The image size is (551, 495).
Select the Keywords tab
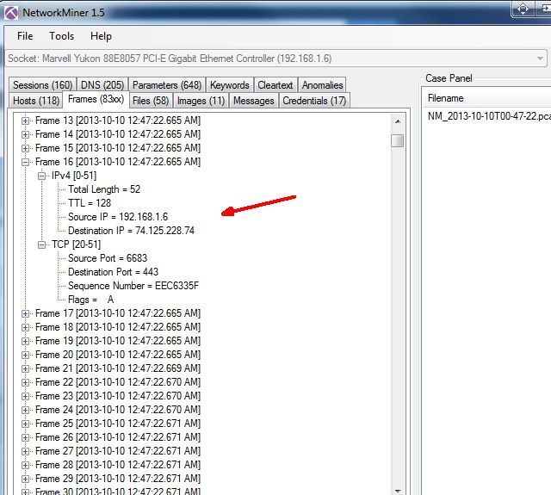pos(229,85)
